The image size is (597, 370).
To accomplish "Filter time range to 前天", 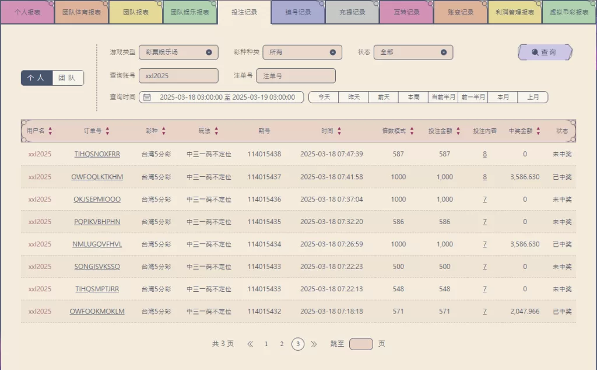I will [x=384, y=97].
